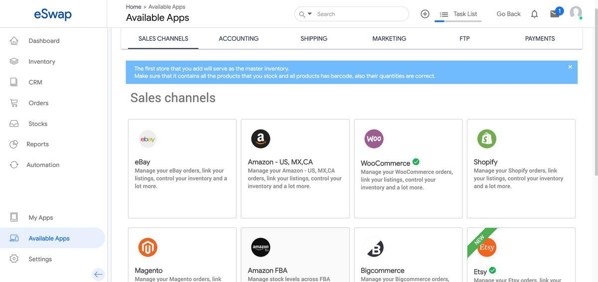The image size is (598, 282).
Task: Click the Reports pie chart icon
Action: [14, 144]
